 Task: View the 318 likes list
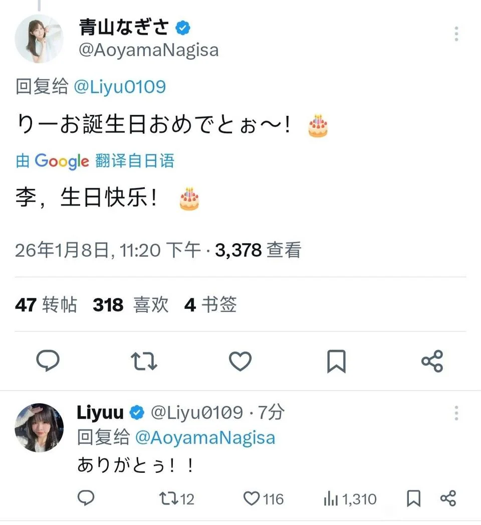(x=130, y=305)
